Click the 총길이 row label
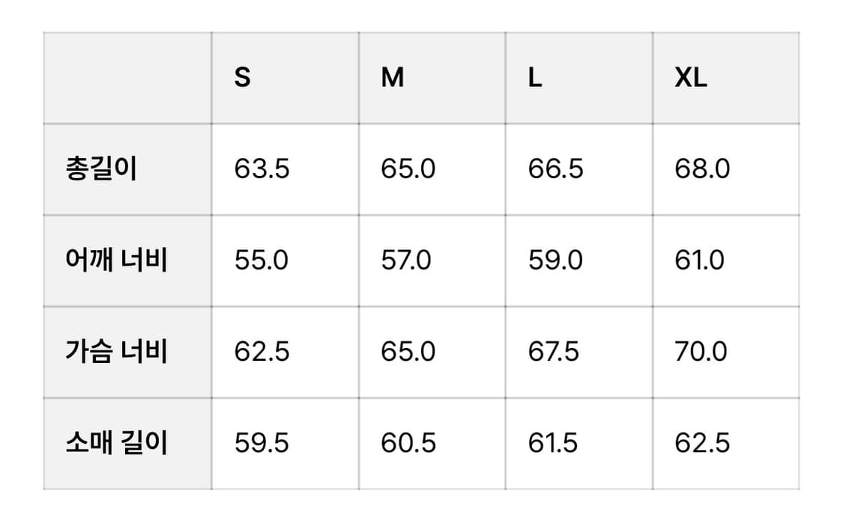This screenshot has width=843, height=506. pos(101,169)
